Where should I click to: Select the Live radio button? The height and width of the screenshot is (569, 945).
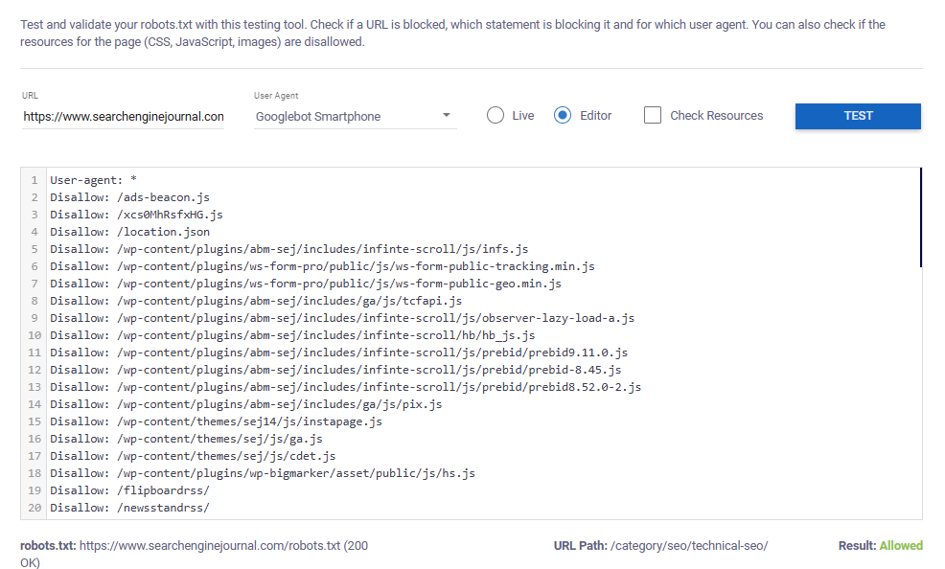tap(495, 114)
